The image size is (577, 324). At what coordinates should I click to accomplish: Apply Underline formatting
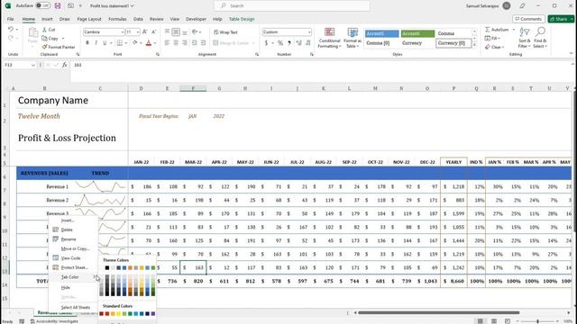click(105, 43)
